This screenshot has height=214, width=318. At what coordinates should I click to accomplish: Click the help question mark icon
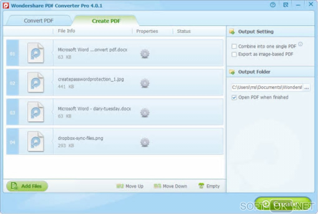273,5
